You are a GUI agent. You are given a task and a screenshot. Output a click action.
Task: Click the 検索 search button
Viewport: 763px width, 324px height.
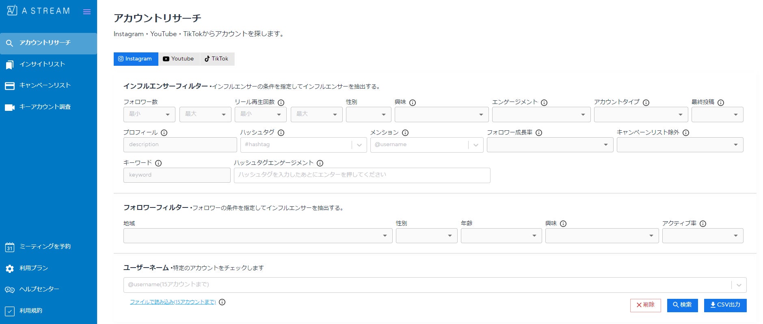(x=682, y=305)
